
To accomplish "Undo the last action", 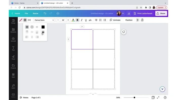I will click(45, 13).
